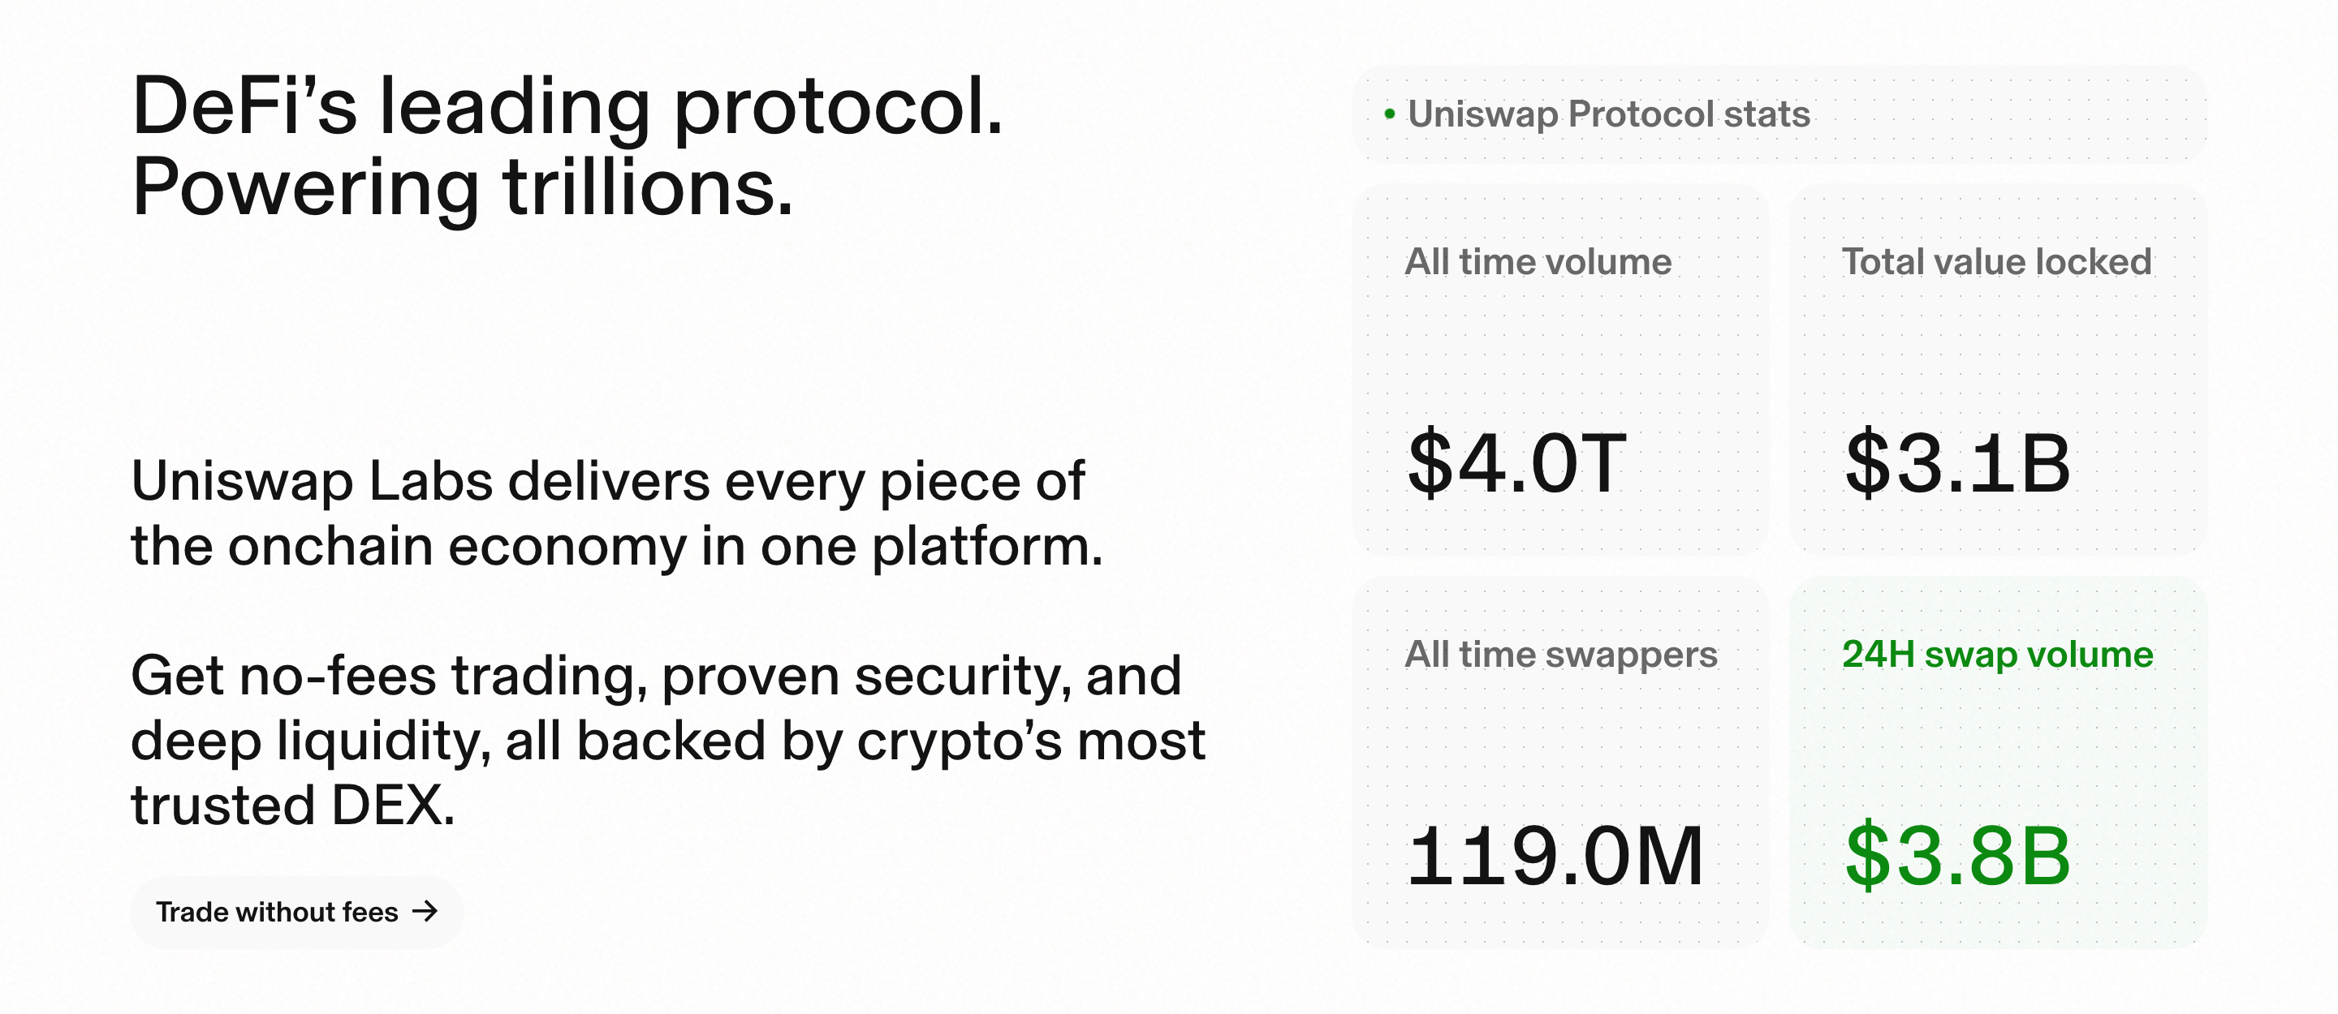Screen dimensions: 2338x1014
Task: Click the $4.0T volume figure
Action: point(1516,464)
